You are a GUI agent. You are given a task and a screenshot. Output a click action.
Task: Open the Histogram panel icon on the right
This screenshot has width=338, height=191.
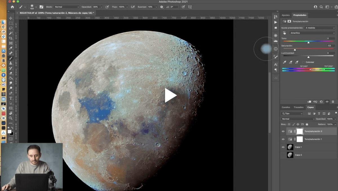click(x=276, y=41)
